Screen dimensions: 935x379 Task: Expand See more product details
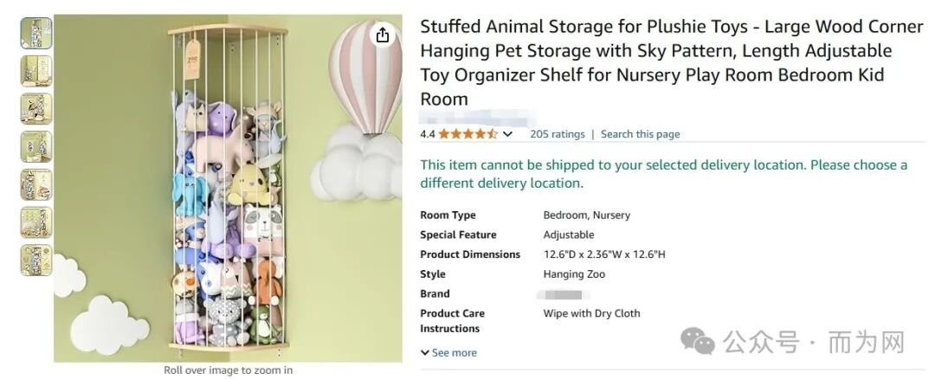tap(449, 353)
